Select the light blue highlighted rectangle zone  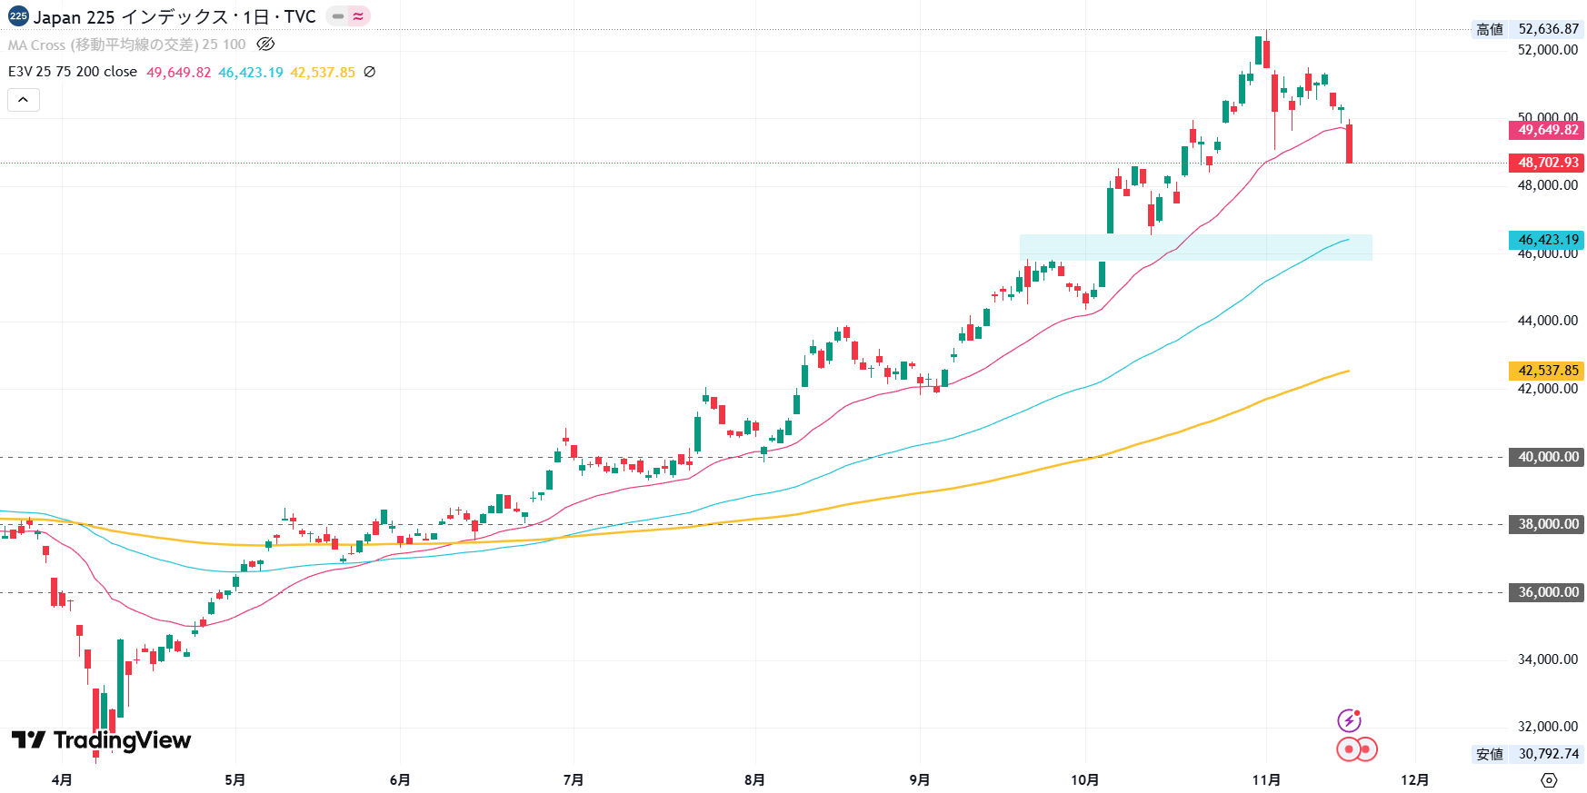tap(1195, 247)
